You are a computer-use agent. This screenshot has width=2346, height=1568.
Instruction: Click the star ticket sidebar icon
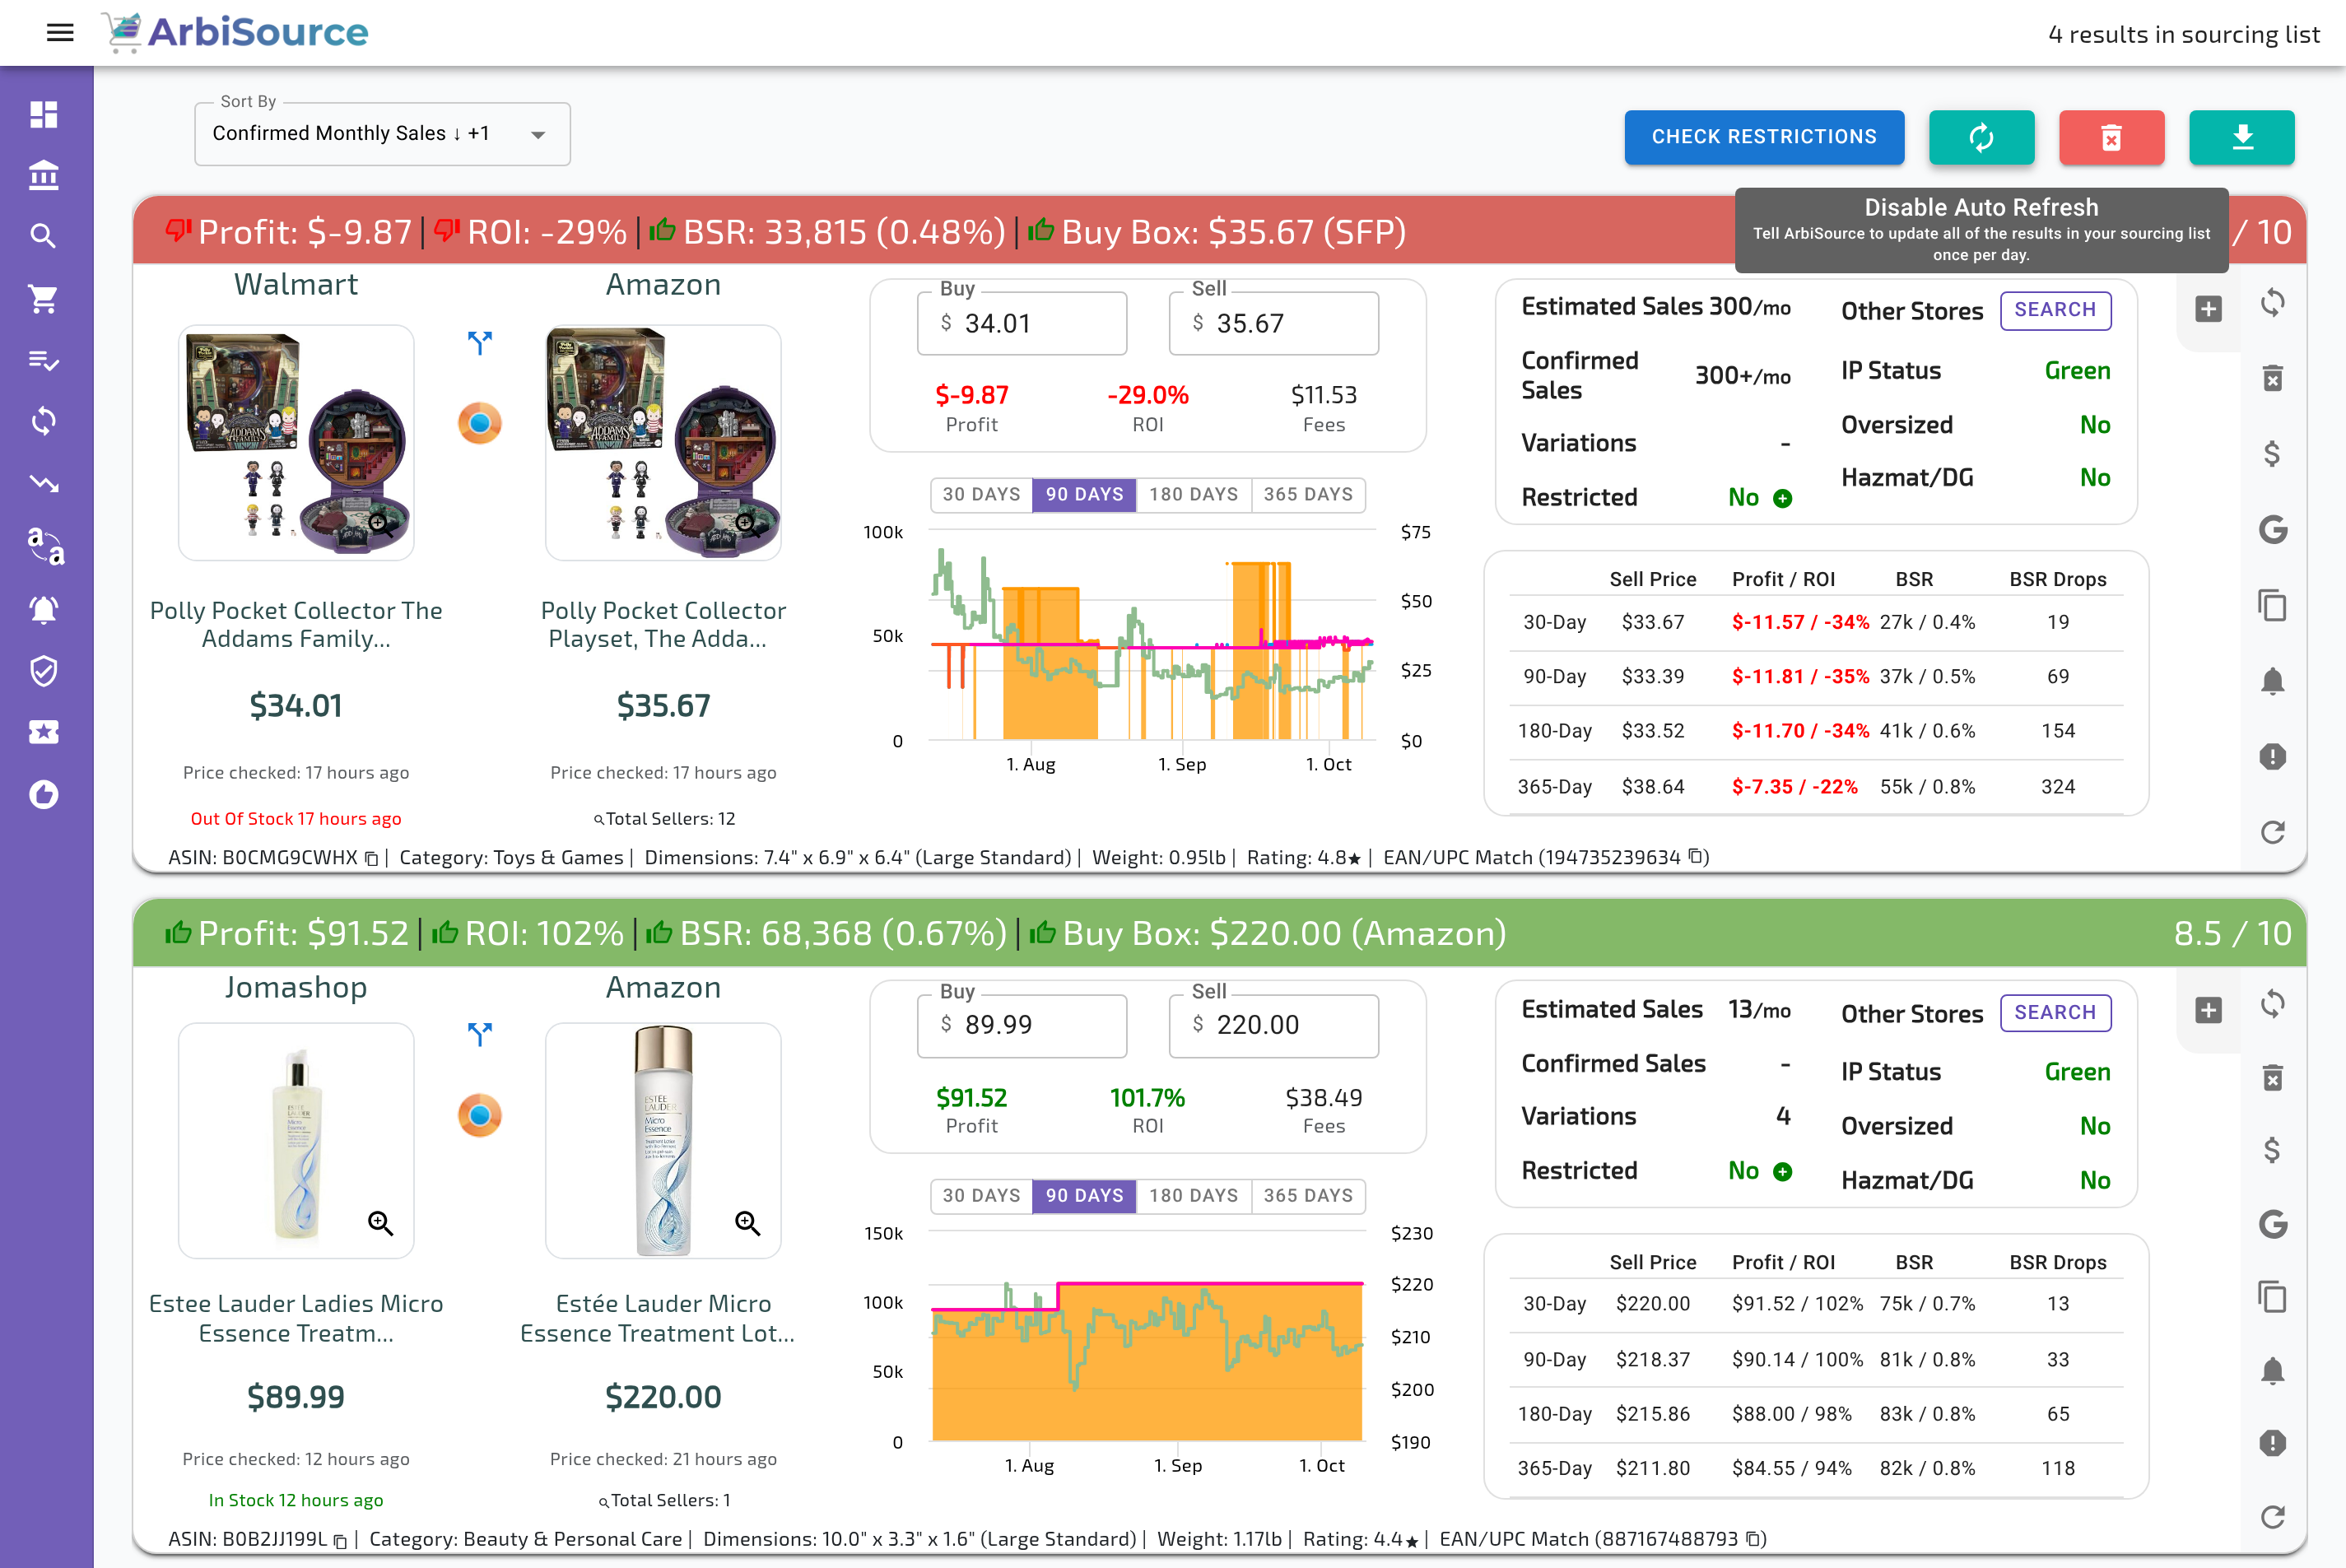click(44, 732)
